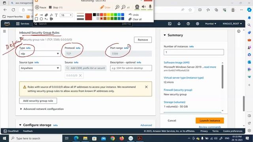Pick the bright blue color swatch
The image size is (253, 142).
[123, 15]
